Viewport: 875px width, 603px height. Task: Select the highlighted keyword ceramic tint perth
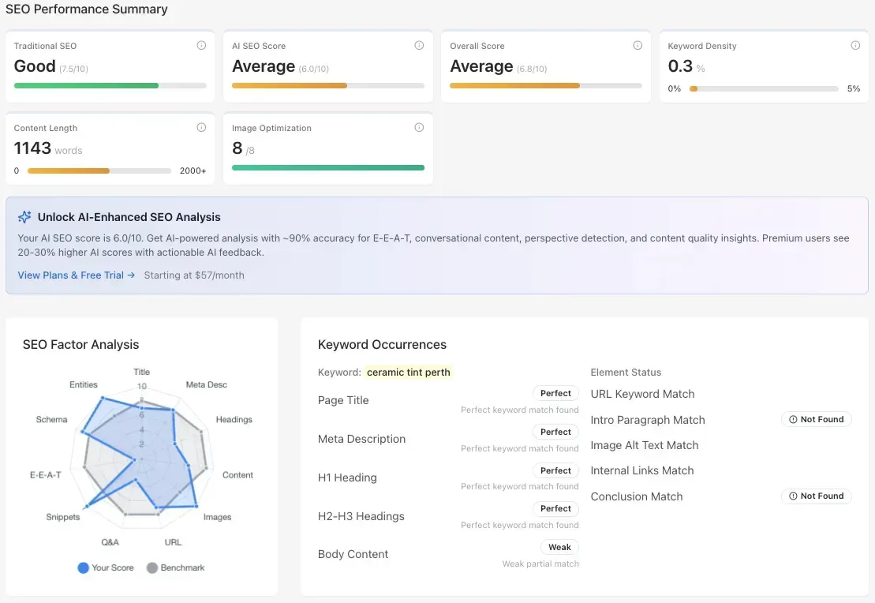coord(408,372)
